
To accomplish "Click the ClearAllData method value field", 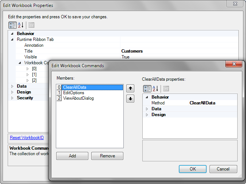I will tap(212, 103).
